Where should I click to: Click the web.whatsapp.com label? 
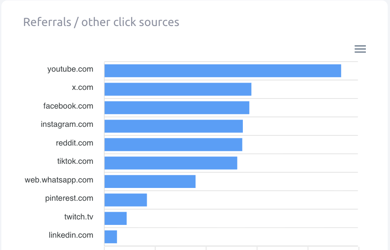tap(59, 180)
